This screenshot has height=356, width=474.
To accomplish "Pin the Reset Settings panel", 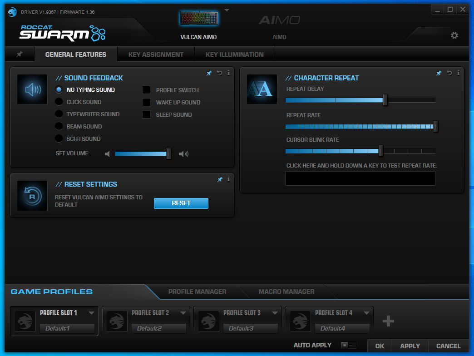I will pos(220,179).
